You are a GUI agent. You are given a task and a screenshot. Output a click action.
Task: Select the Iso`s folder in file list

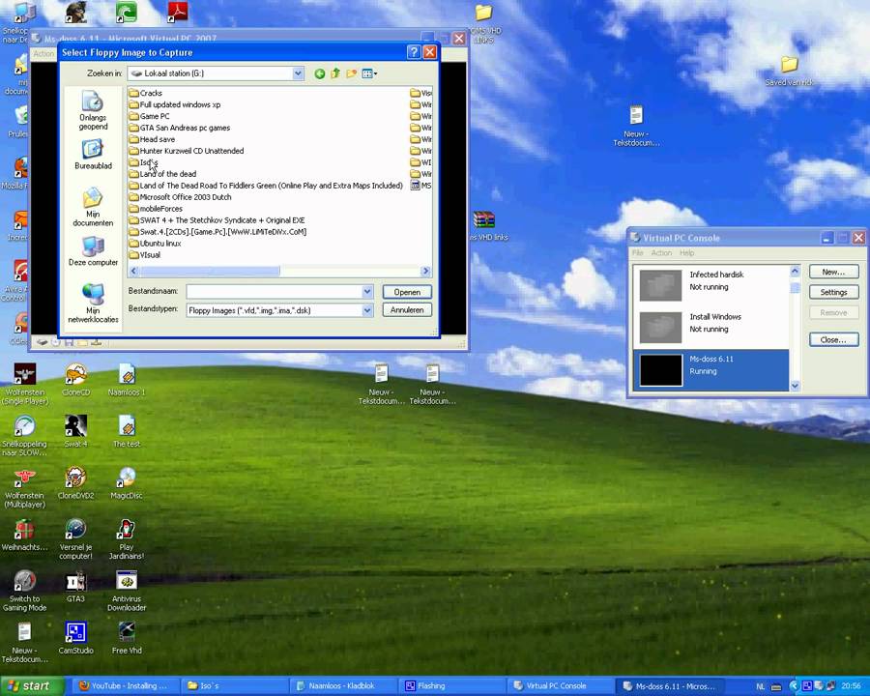[143, 162]
